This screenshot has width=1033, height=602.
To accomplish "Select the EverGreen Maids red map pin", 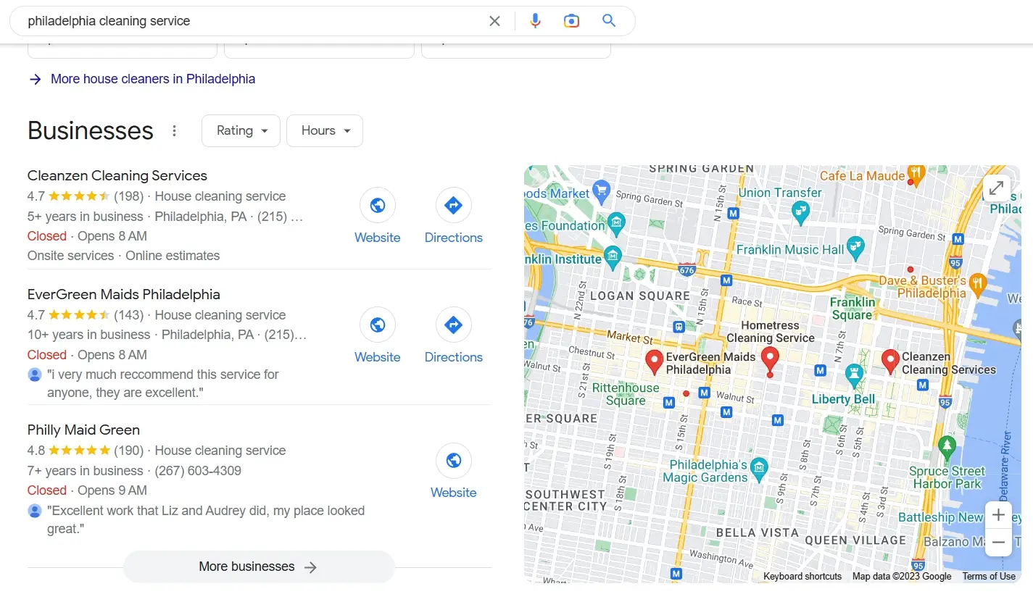I will (655, 362).
